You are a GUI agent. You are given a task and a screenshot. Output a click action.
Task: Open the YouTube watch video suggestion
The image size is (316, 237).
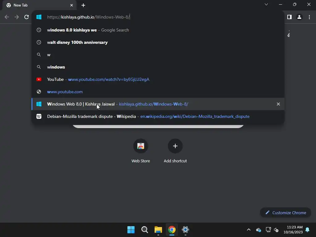click(x=158, y=79)
